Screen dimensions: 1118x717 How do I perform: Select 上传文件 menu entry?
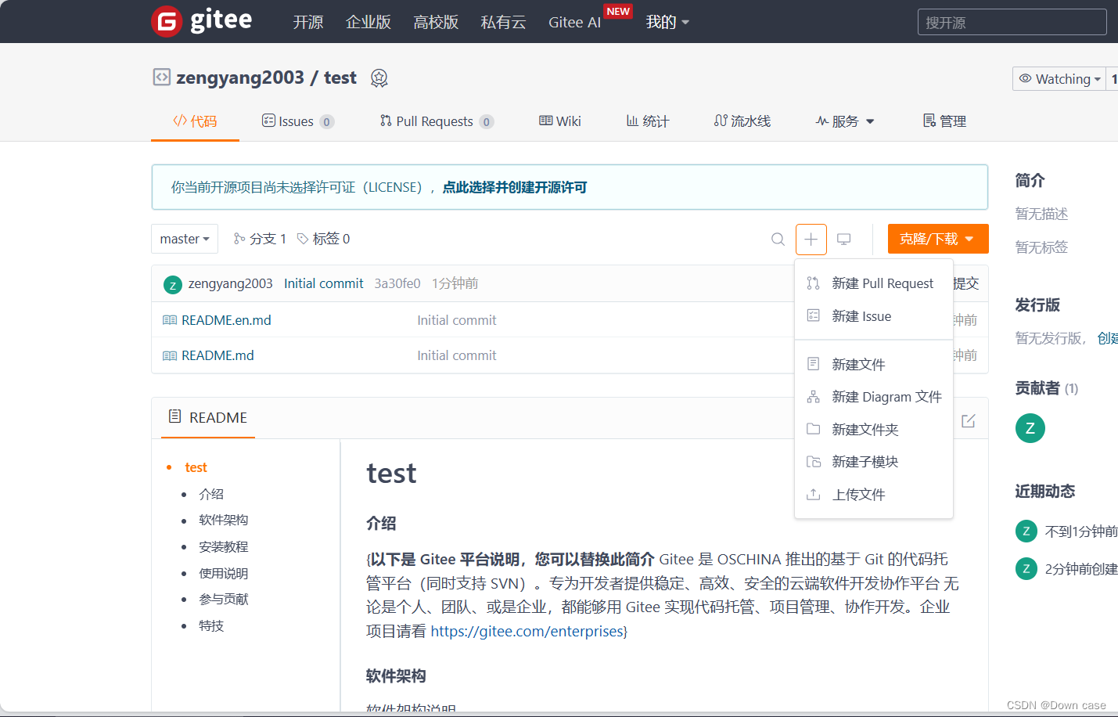click(x=874, y=495)
